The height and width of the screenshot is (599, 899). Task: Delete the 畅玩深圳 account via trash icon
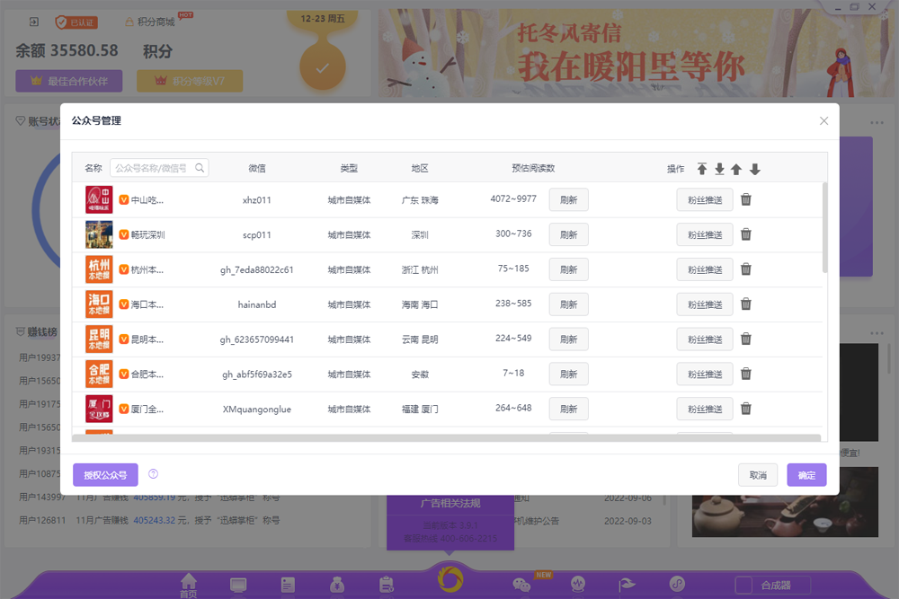[x=745, y=234]
